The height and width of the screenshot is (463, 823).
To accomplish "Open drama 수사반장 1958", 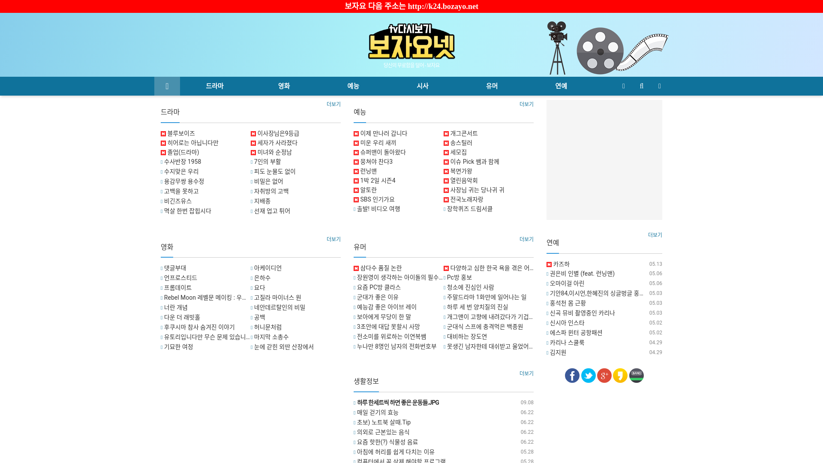I will [x=183, y=162].
